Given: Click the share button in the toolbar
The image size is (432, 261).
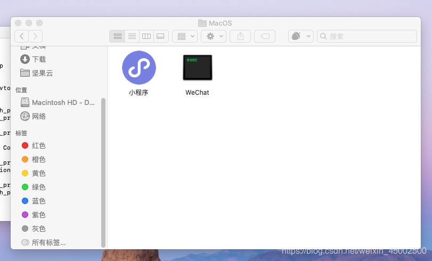Looking at the screenshot, I should point(240,36).
